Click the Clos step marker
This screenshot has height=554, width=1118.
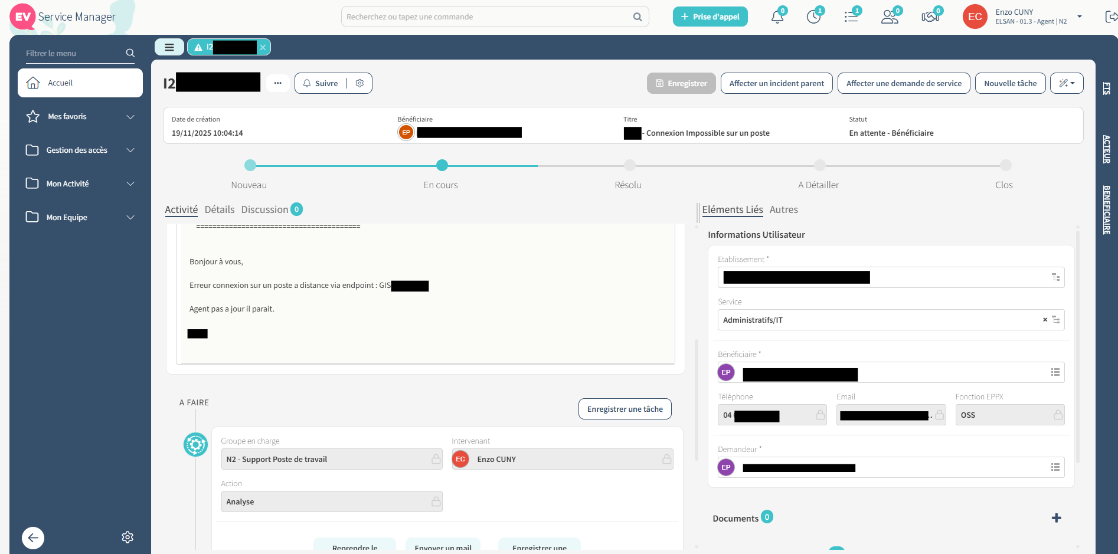point(1006,165)
